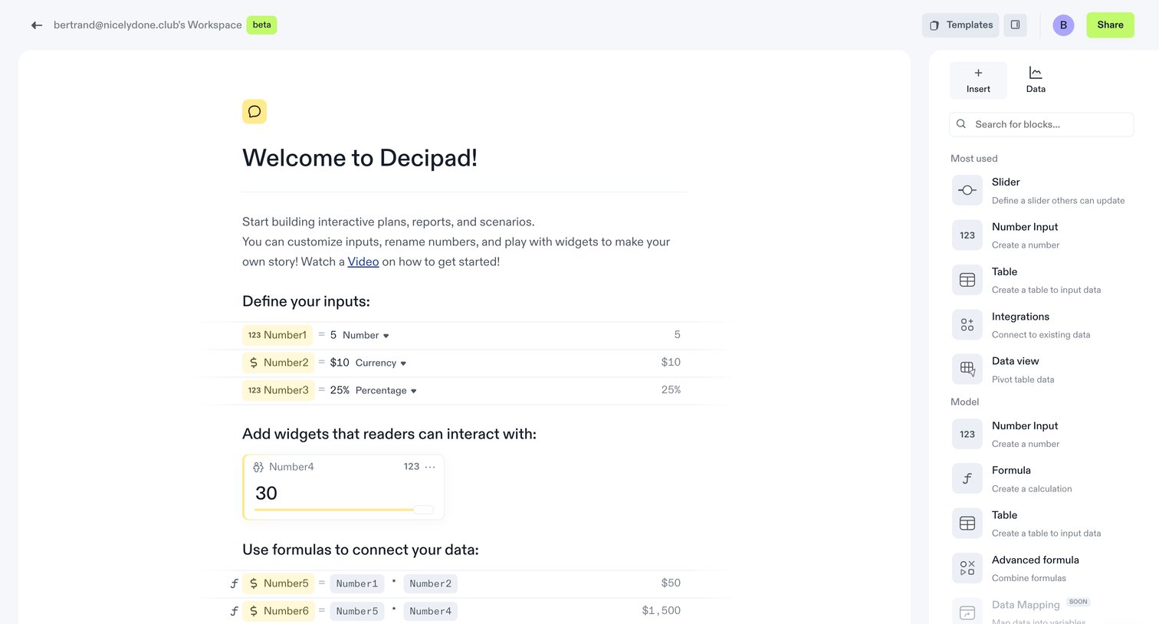Toggle the sidebar panel icon
Screen dimensions: 1159x624
coord(1015,25)
